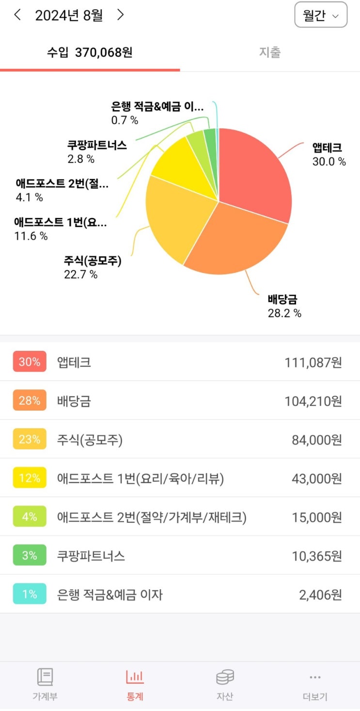This screenshot has width=360, height=711.
Task: Open the 배당금 104,210원 list row
Action: [x=180, y=401]
